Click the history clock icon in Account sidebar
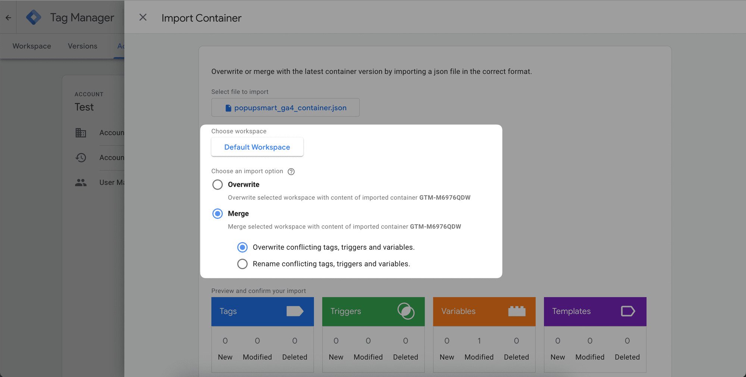The width and height of the screenshot is (746, 377). (81, 158)
